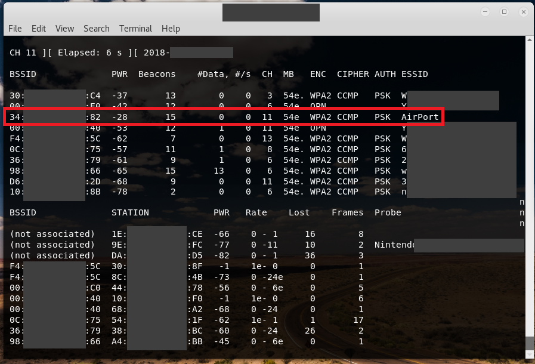Click the PWR column header in the top table
This screenshot has width=535, height=364.
[x=119, y=74]
